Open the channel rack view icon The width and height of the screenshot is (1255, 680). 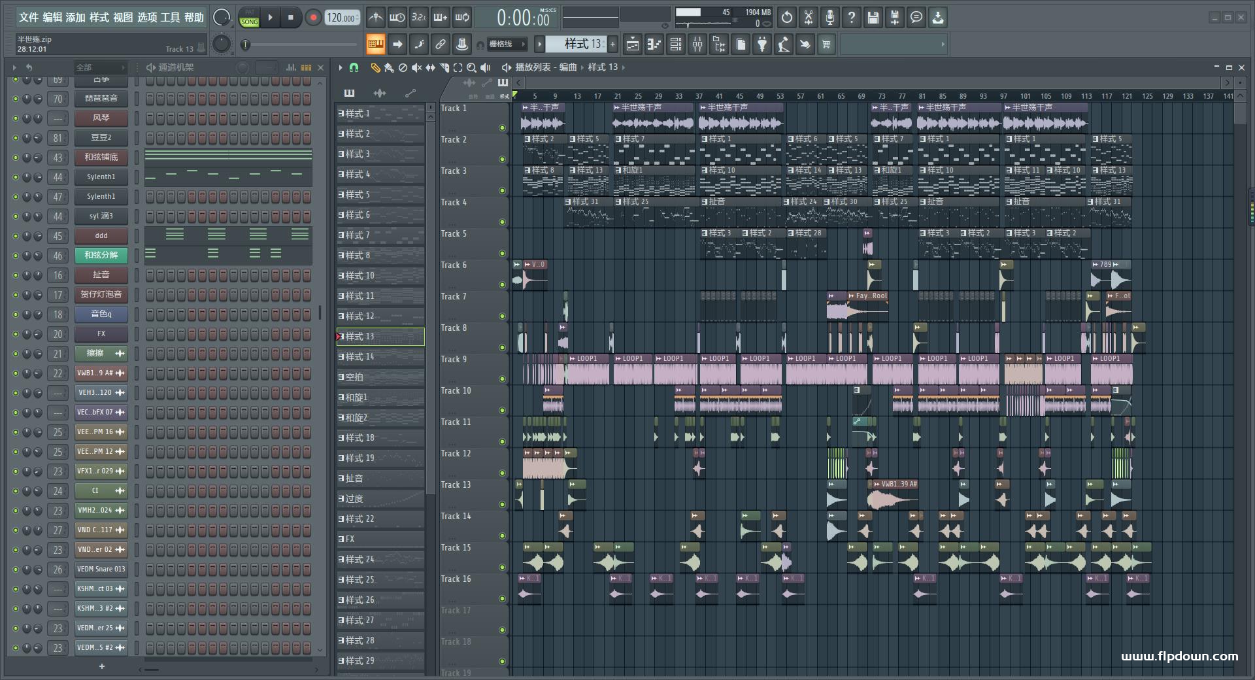pyautogui.click(x=676, y=44)
